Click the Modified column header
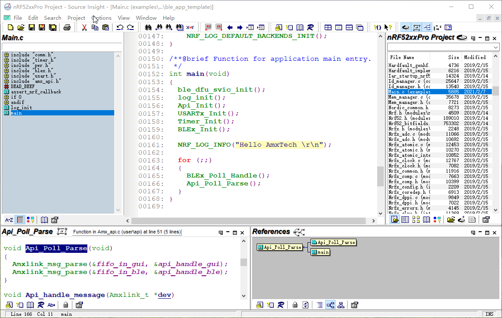Image resolution: width=502 pixels, height=318 pixels. pos(476,57)
